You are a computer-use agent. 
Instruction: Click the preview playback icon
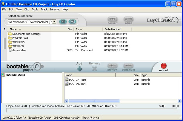112,66
